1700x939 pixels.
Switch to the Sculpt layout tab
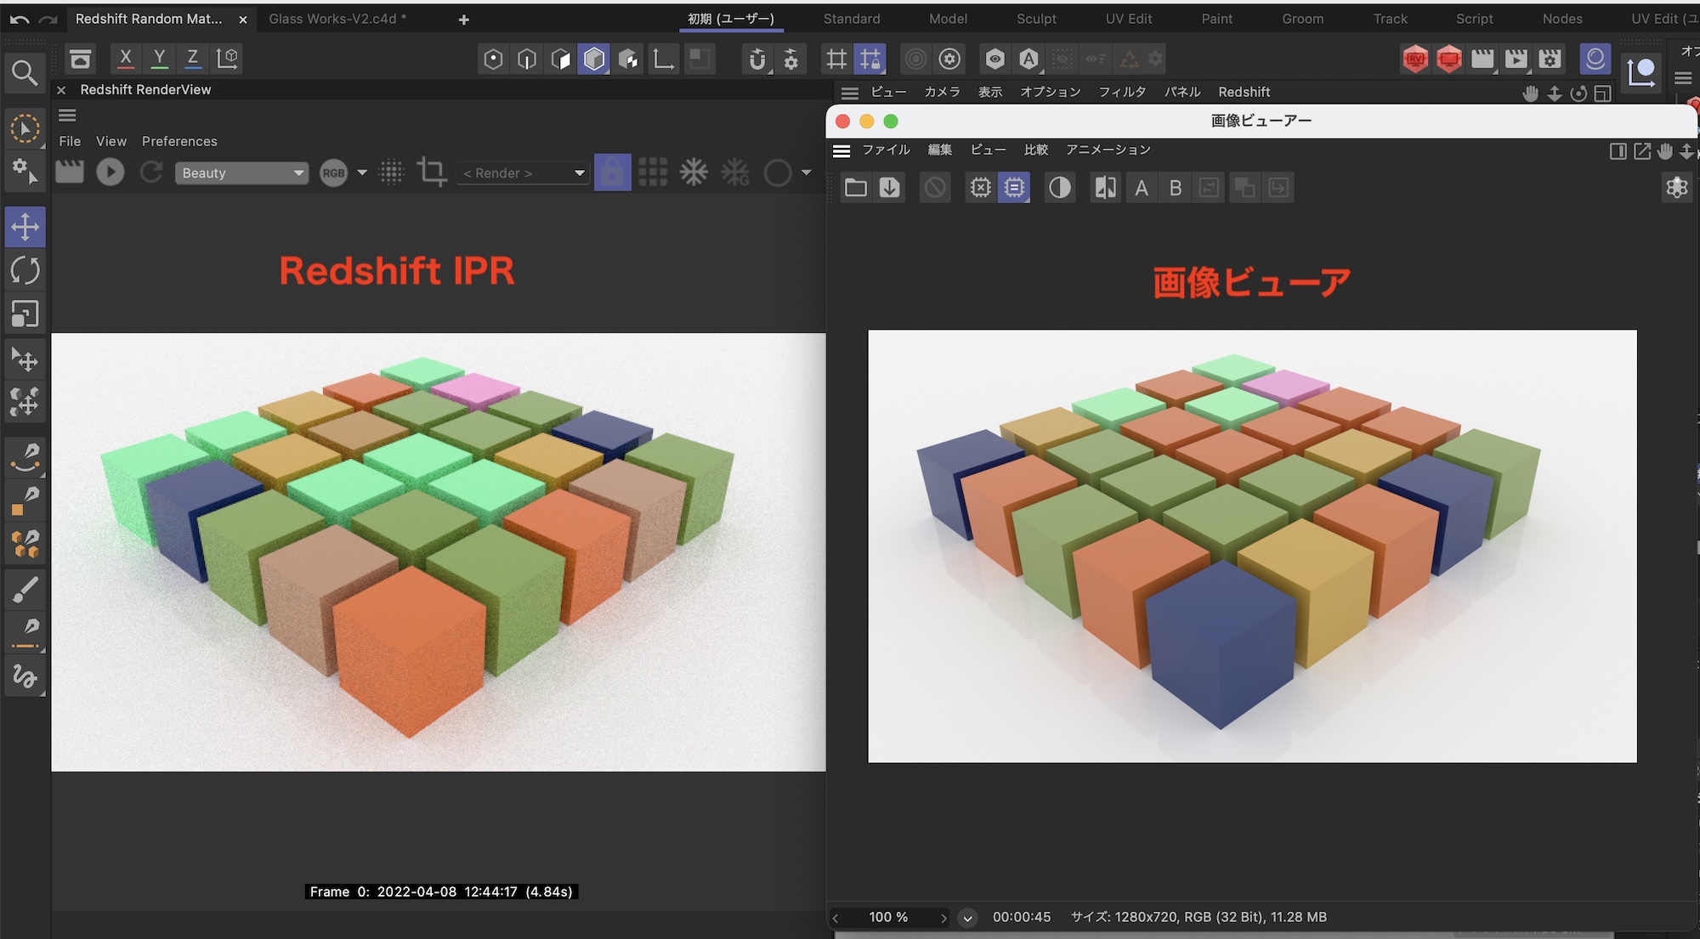(1036, 19)
